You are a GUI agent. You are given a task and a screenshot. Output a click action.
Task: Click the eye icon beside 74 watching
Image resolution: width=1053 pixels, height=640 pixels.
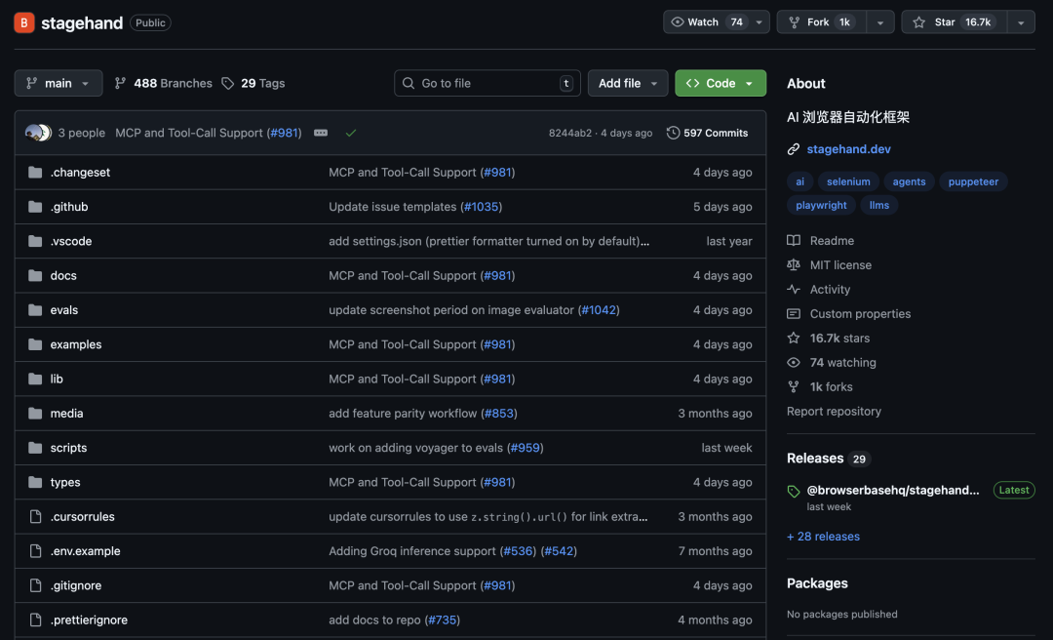(793, 362)
